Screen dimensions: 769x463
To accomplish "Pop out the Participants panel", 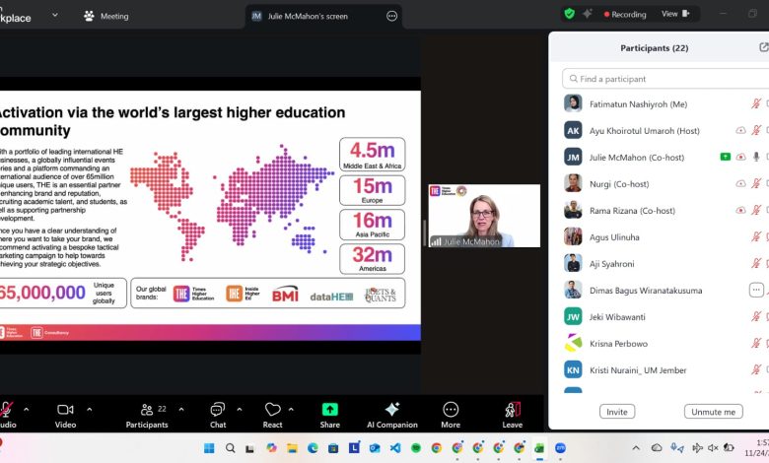I will pyautogui.click(x=763, y=47).
